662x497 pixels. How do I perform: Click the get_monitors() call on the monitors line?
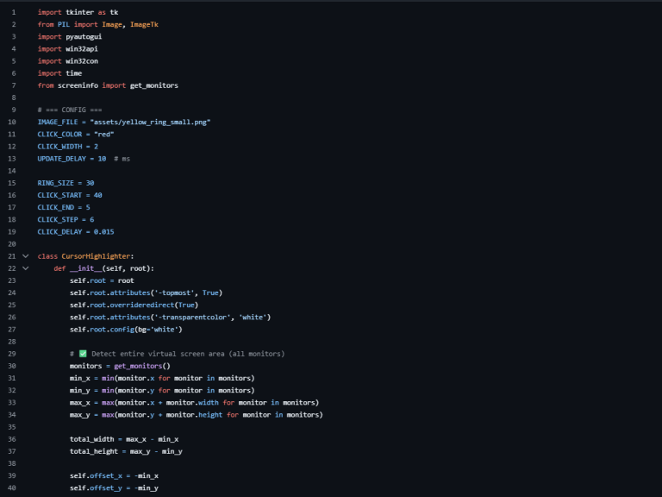143,366
